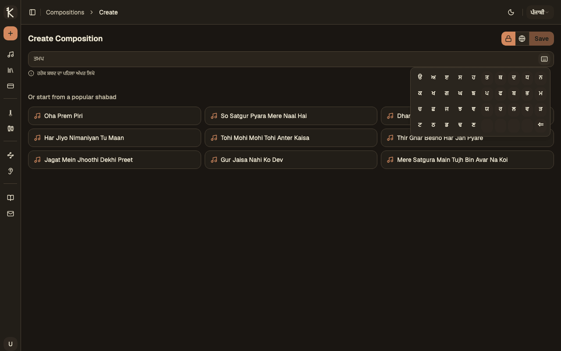This screenshot has height=351, width=561.
Task: Open the library icon in sidebar
Action: [x=11, y=70]
